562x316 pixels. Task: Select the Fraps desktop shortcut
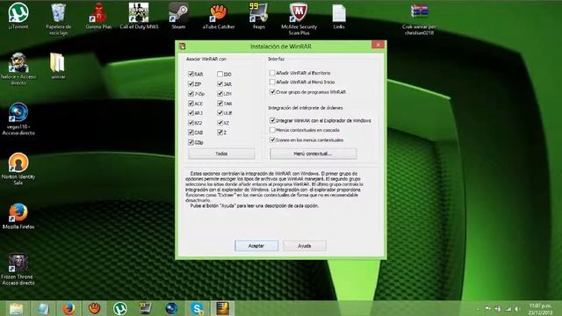[x=259, y=16]
